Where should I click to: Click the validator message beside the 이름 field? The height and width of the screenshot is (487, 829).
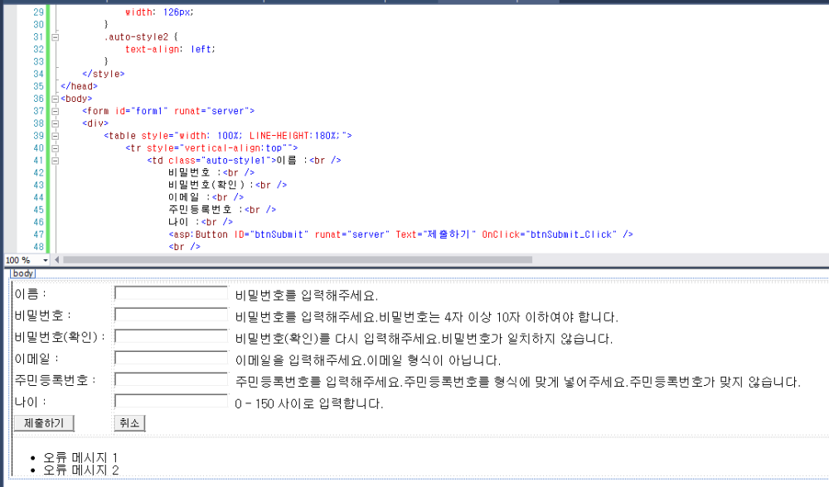point(307,295)
